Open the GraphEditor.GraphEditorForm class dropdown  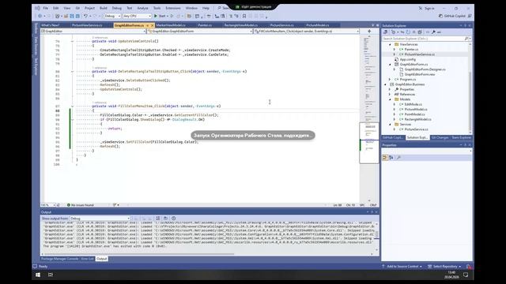click(x=200, y=32)
